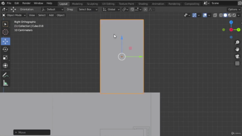Screen dimensions: 242x136
Task: Open shading options dropdown arrow
Action: [x=239, y=15]
